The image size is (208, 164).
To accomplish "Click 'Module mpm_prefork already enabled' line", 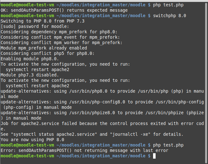I will [44, 48].
